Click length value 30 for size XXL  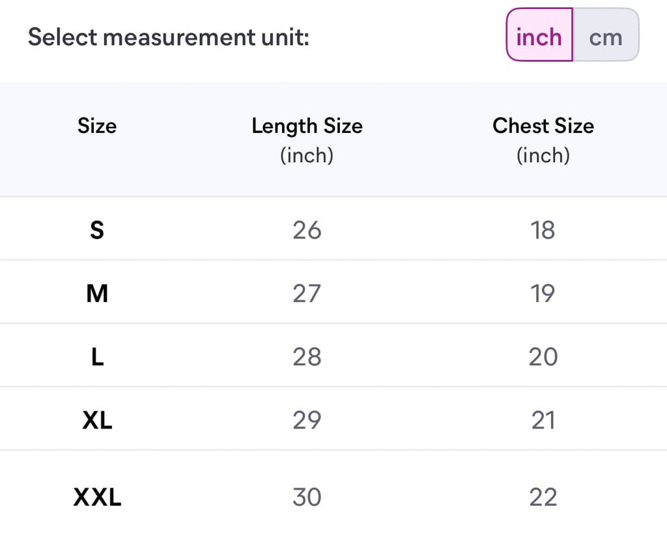coord(307,498)
